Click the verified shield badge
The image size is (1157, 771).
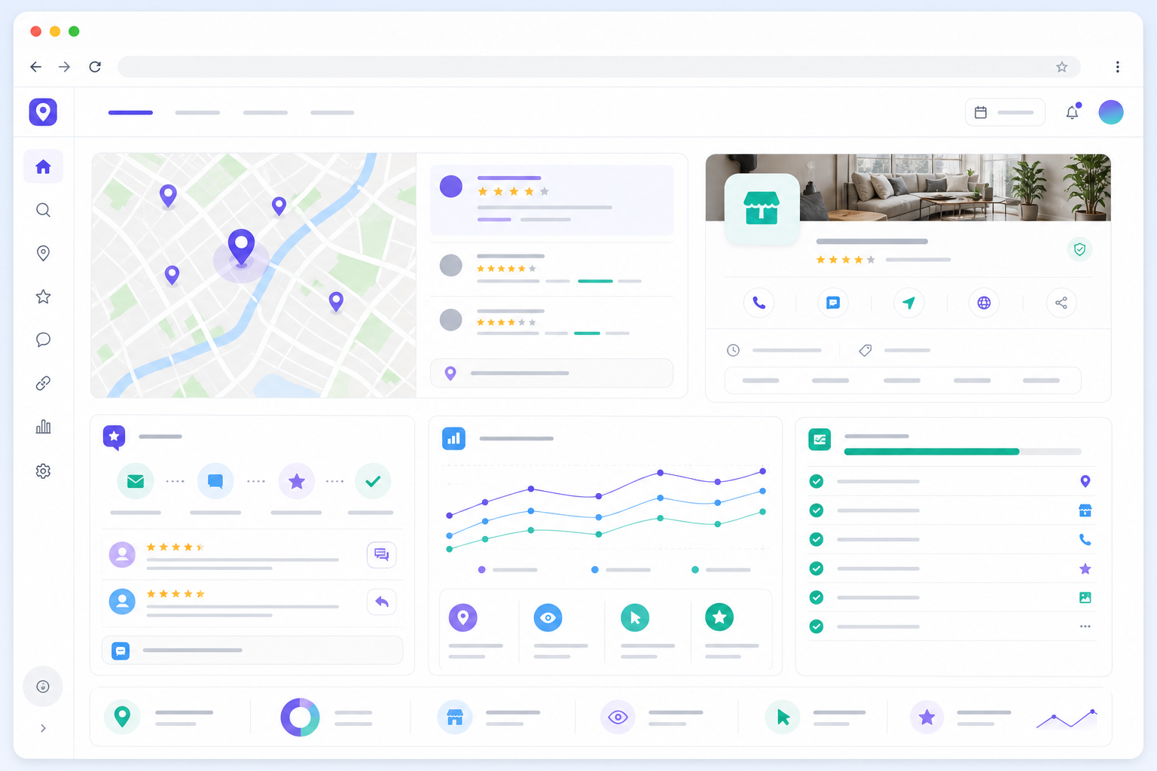[1079, 249]
